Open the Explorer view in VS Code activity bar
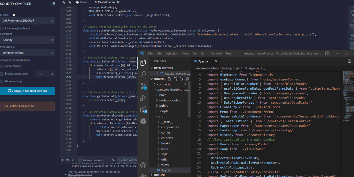The image size is (354, 177). 143,62
